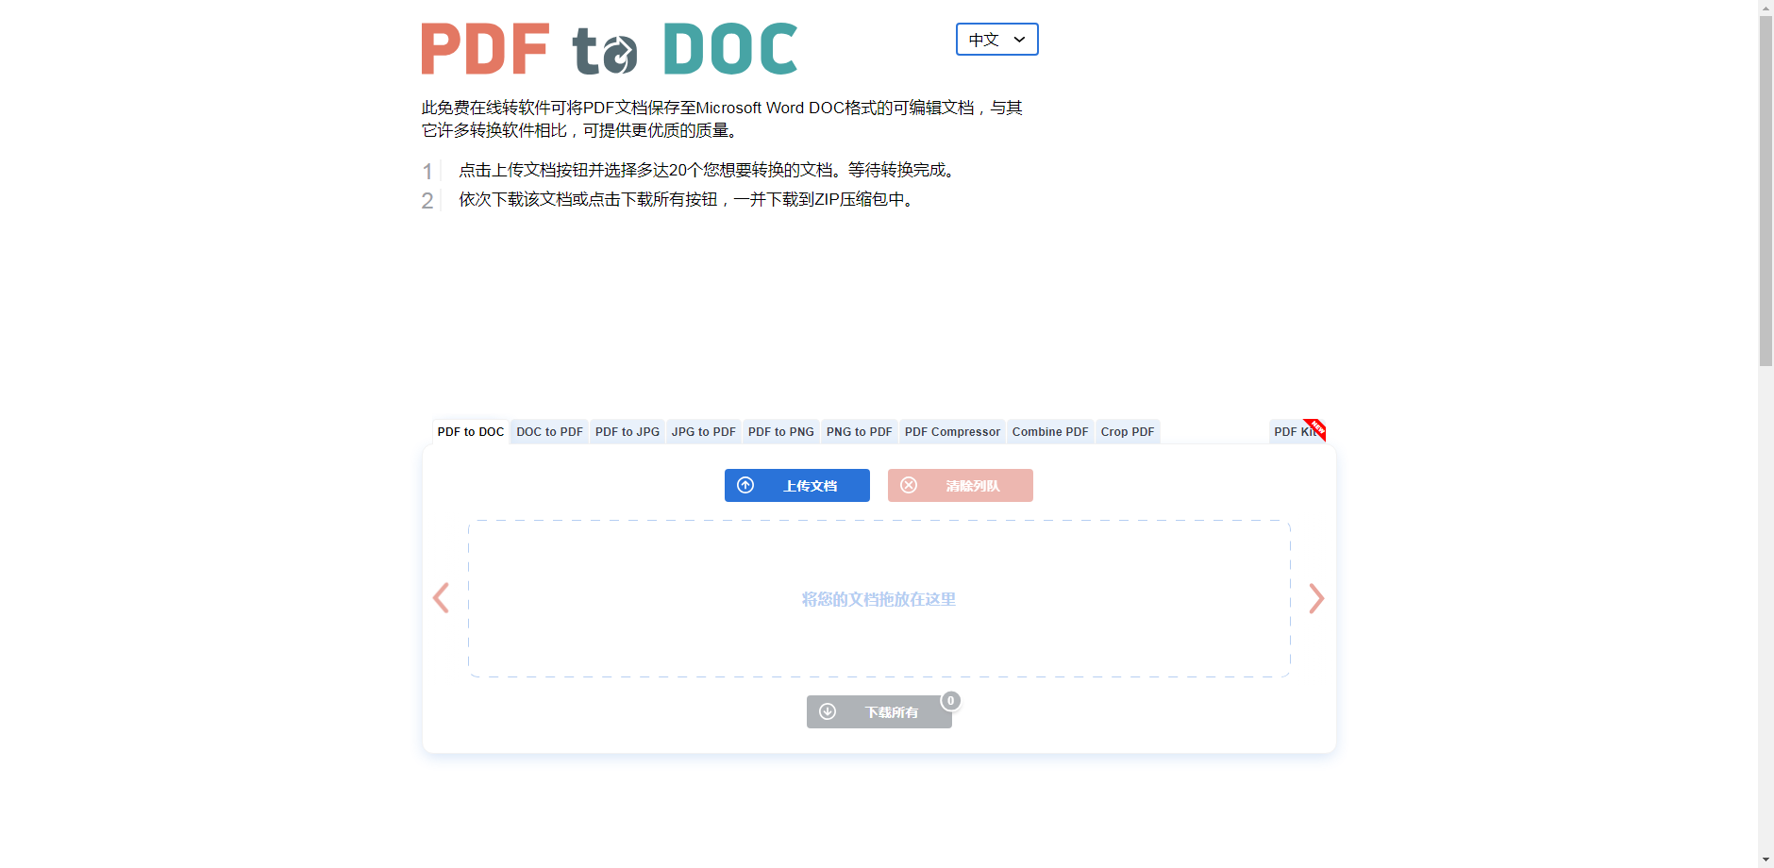Click the 将您的文档拖放在这里 drop area
This screenshot has width=1774, height=868.
click(x=879, y=599)
